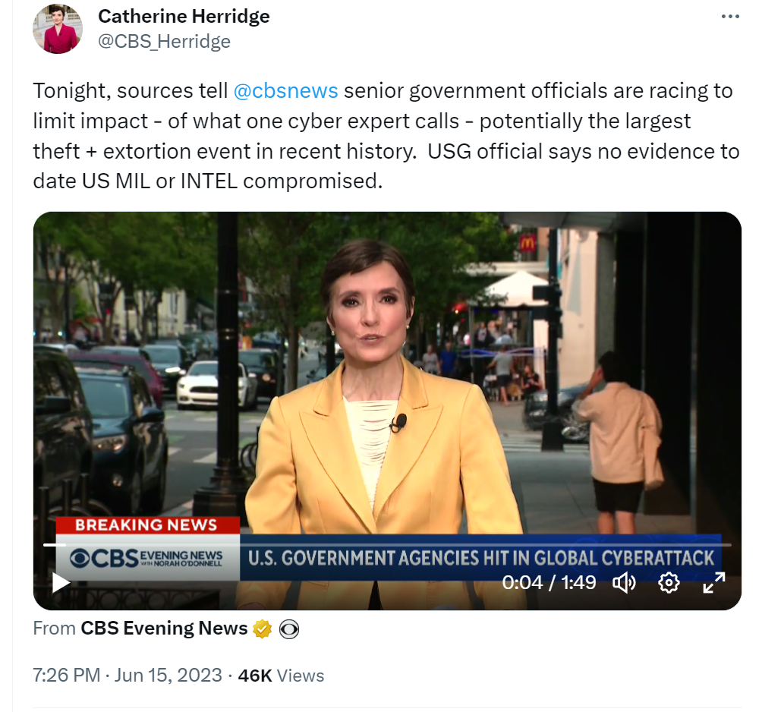Screen dimensions: 762x712
Task: Click the Jun 15, 2023 date
Action: (168, 675)
